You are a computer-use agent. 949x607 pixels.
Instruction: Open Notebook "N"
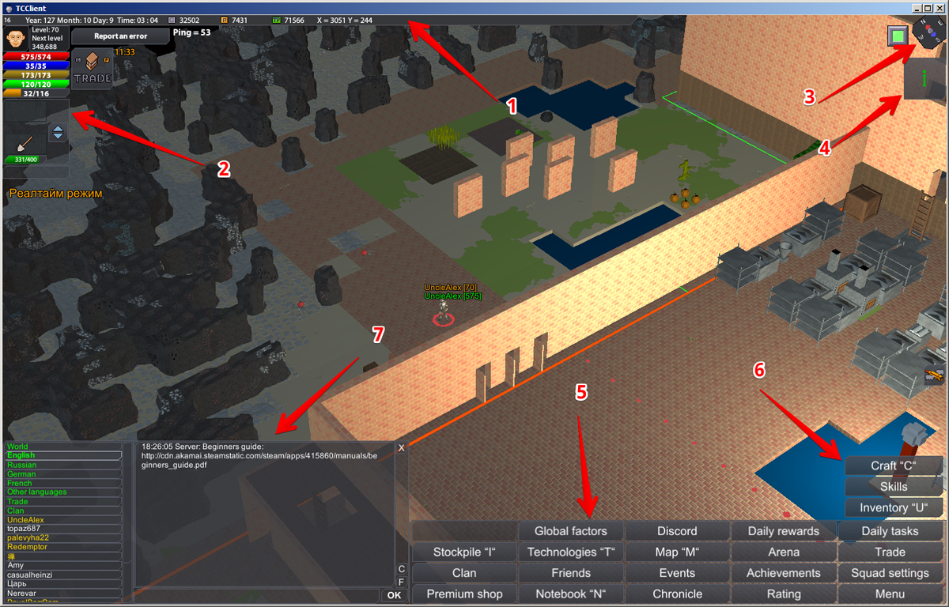tap(571, 594)
